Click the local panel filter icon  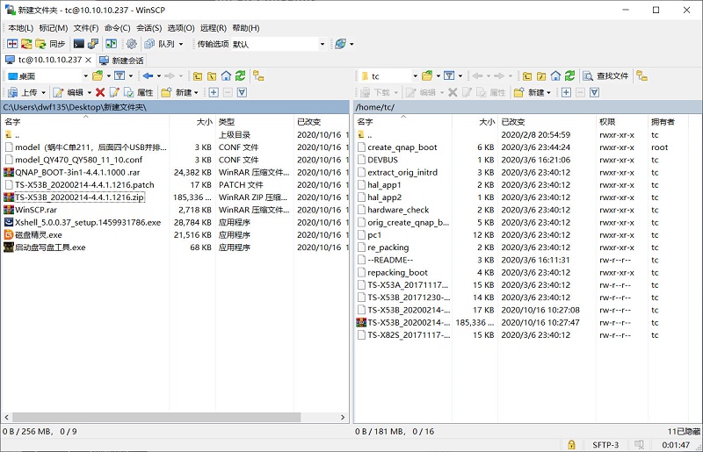(120, 76)
